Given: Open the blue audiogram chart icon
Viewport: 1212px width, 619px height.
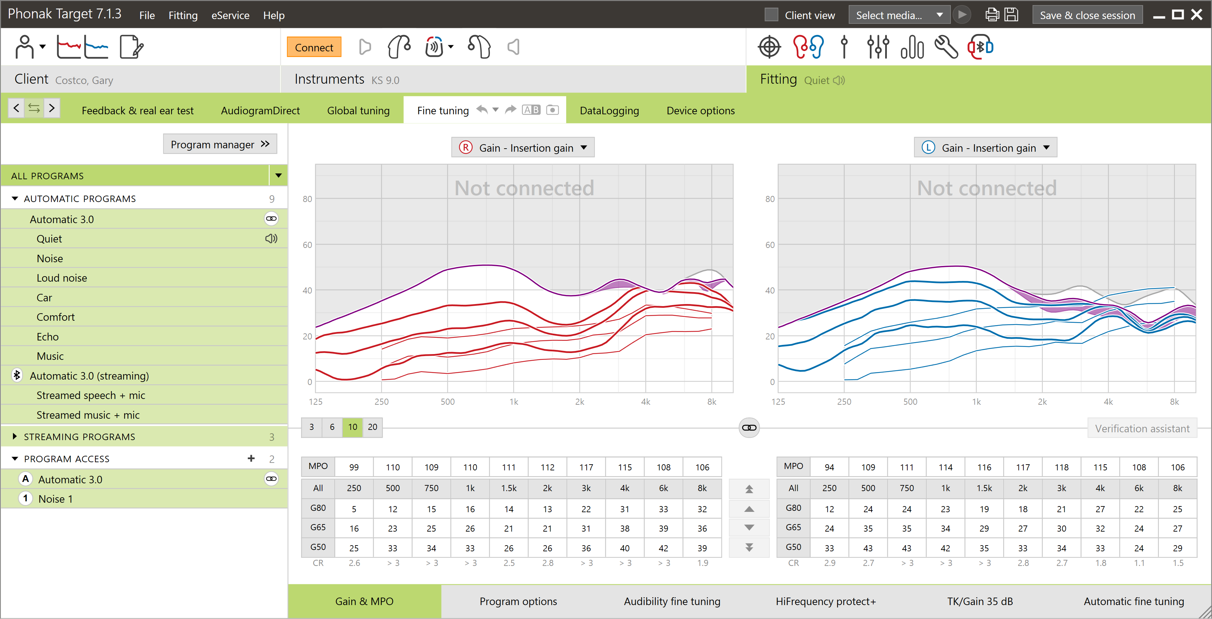Looking at the screenshot, I should (96, 47).
